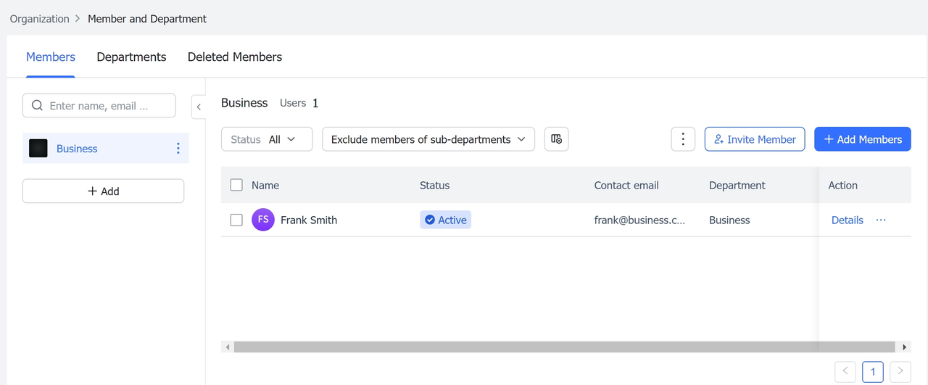
Task: Check the box for Frank Smith row
Action: [x=236, y=220]
